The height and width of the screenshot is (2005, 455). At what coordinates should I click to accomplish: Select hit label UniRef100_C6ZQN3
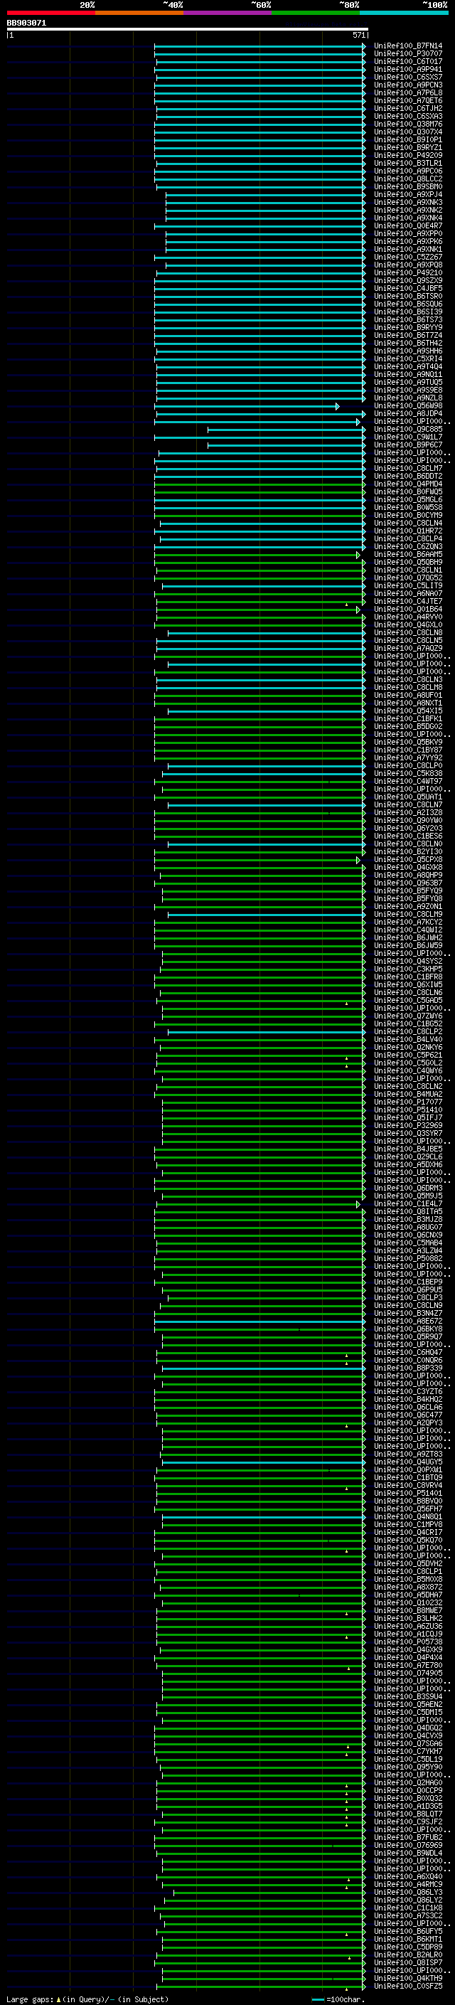click(x=408, y=546)
